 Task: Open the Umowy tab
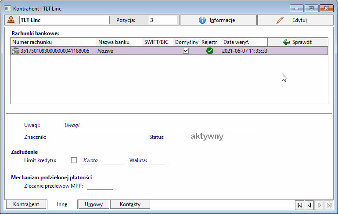pyautogui.click(x=93, y=204)
